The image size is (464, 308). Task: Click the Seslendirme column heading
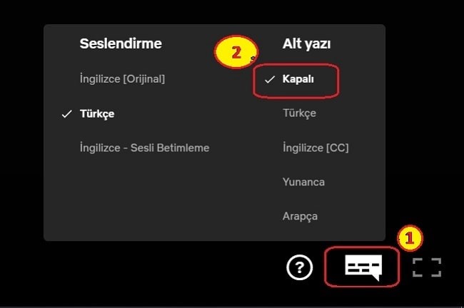[121, 43]
